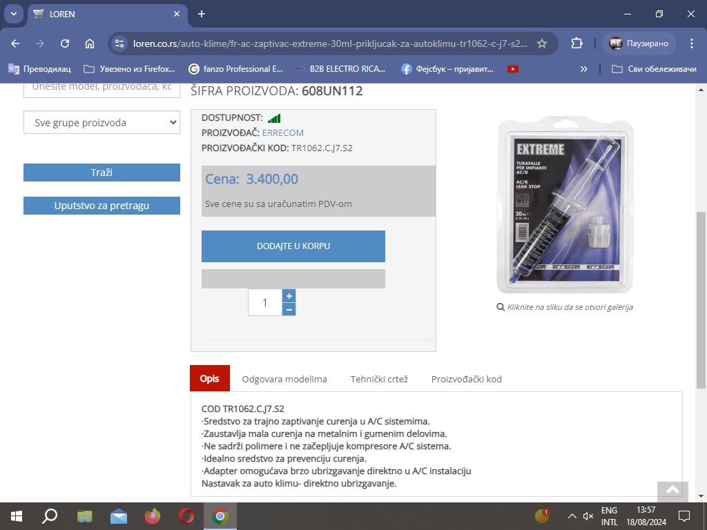Bookmark this page with the star icon
Viewport: 707px width, 530px height.
pyautogui.click(x=542, y=43)
